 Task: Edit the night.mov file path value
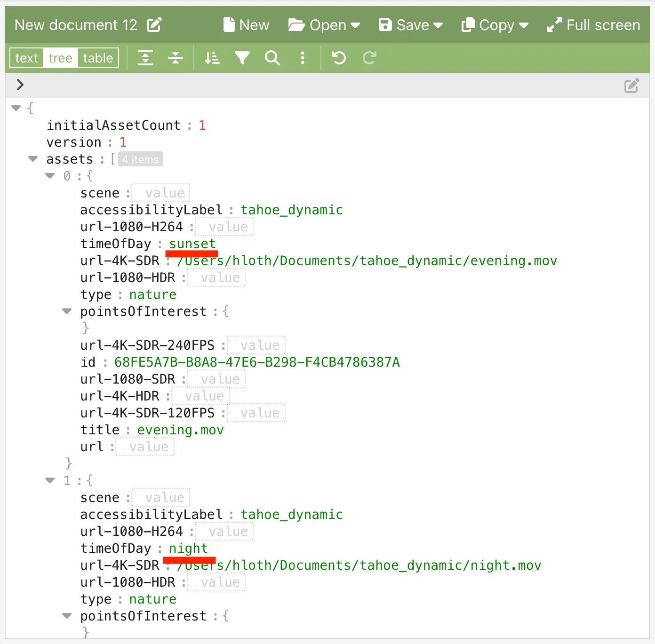click(359, 565)
